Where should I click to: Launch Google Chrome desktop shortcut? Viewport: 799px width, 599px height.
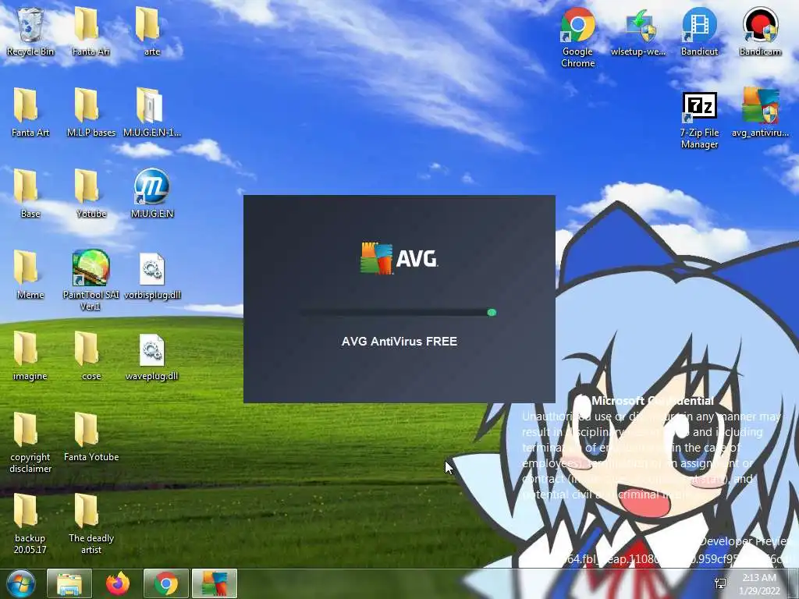(577, 37)
